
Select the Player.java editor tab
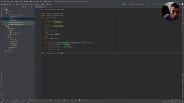[x=41, y=7]
